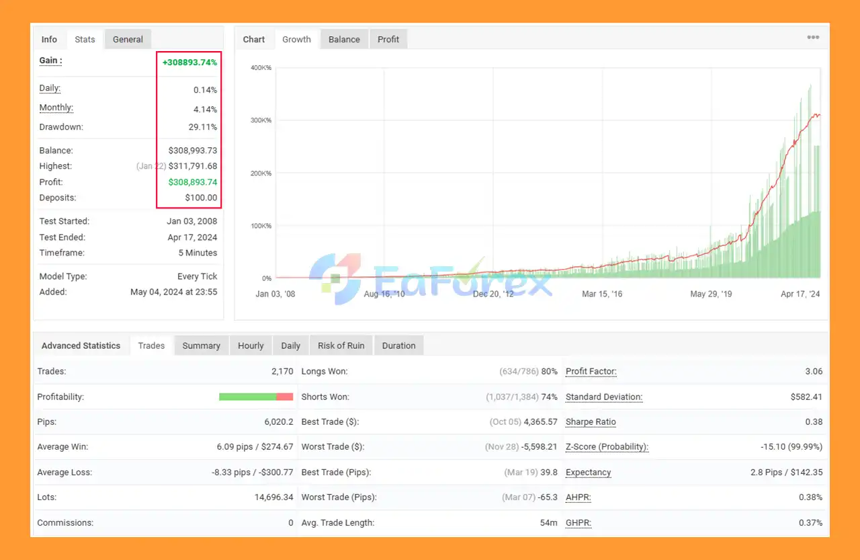
Task: View the Hourly statistics tab
Action: (251, 346)
